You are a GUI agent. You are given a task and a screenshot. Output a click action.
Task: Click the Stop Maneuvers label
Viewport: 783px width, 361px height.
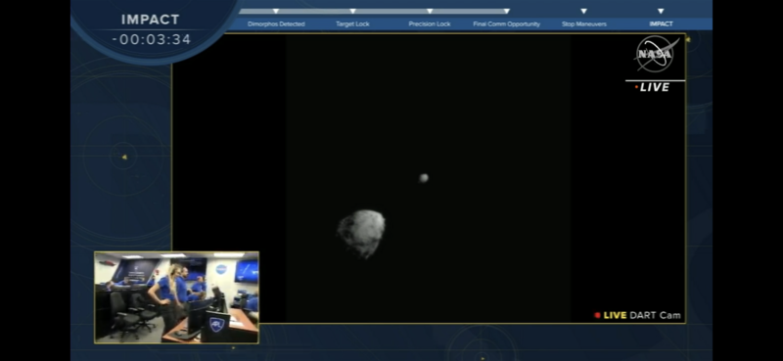coord(583,23)
